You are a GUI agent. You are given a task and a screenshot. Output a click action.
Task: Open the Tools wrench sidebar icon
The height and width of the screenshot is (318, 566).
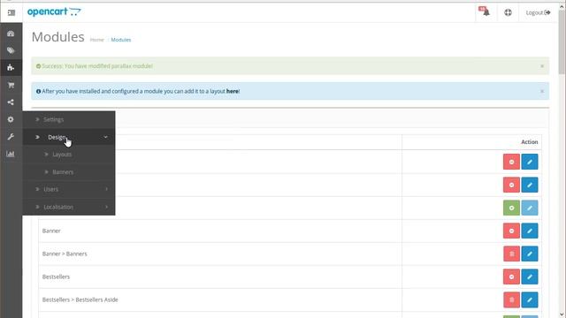pyautogui.click(x=11, y=137)
